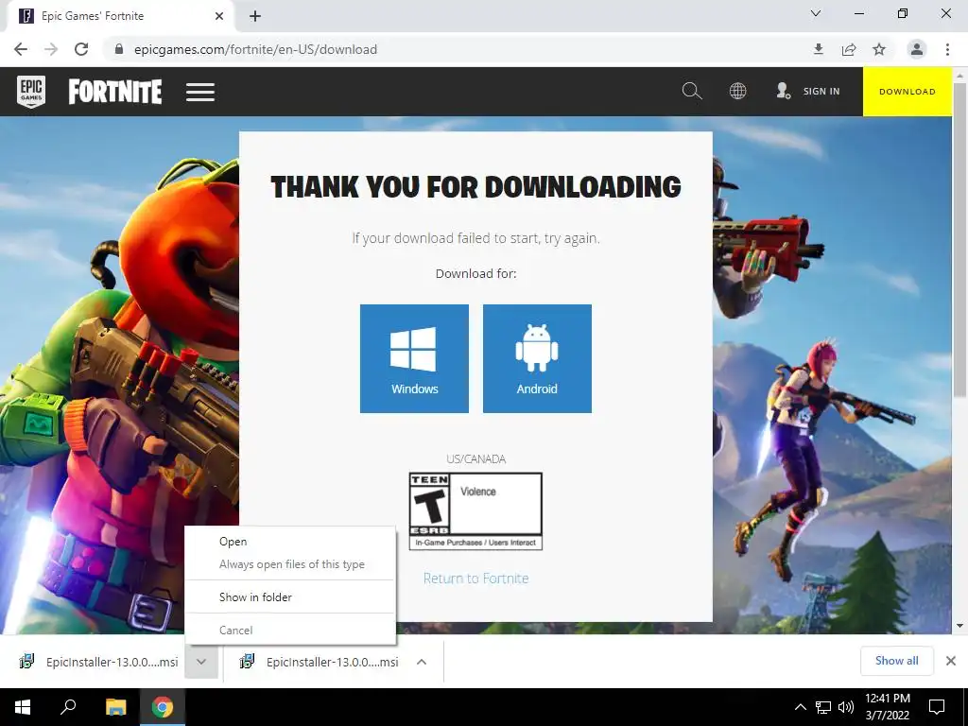Download Fortnite for Windows
The image size is (968, 726).
(x=414, y=358)
